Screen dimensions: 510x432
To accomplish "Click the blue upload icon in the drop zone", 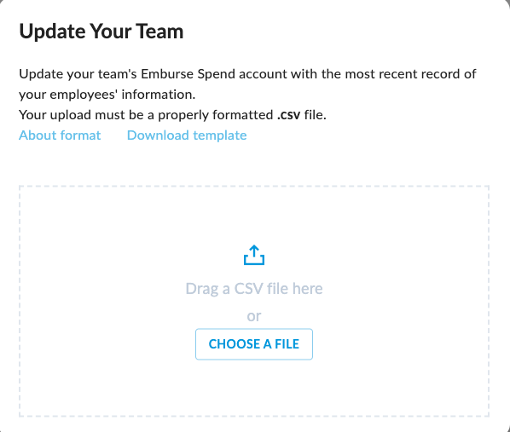I will [x=254, y=255].
